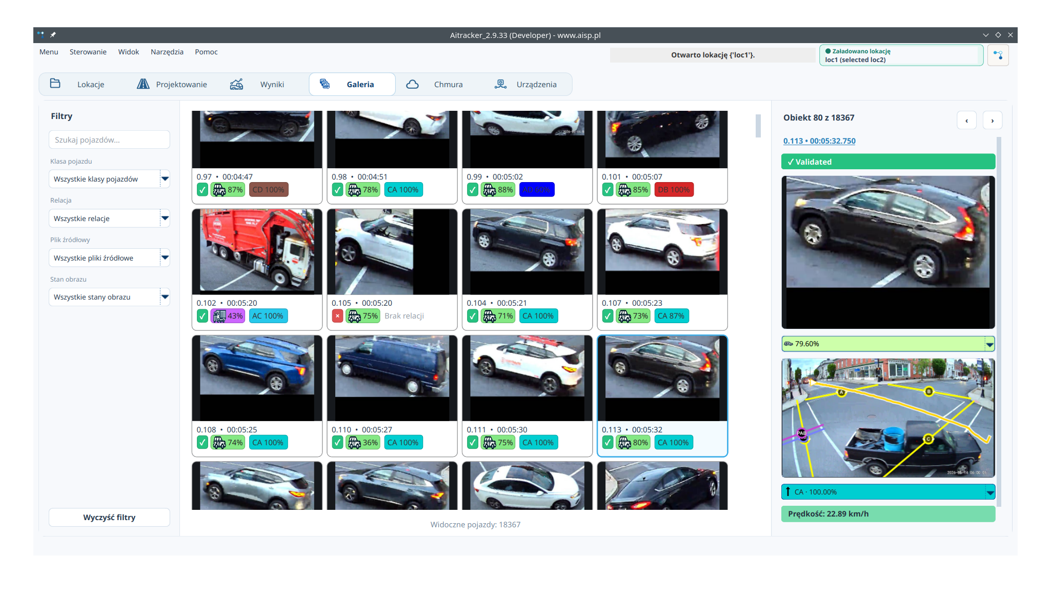Click the red DB 100% relation badge
Viewport: 1051px width, 595px height.
(x=674, y=190)
